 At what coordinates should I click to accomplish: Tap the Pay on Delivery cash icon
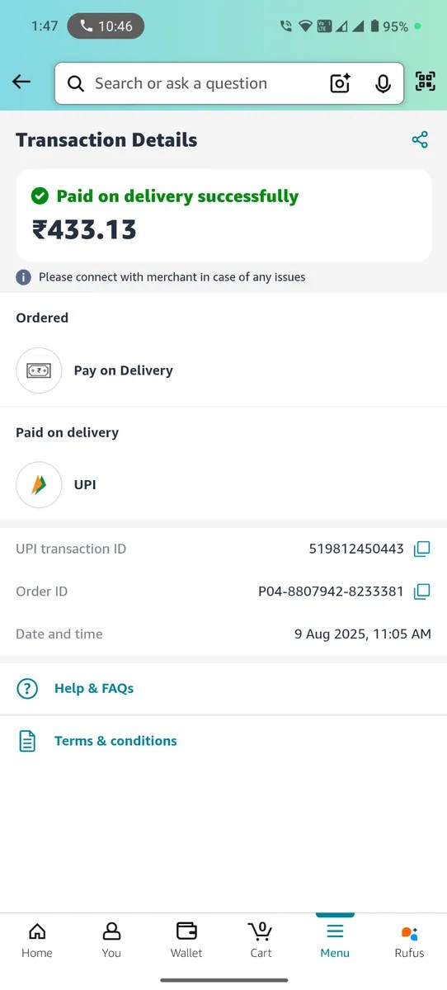[x=39, y=370]
